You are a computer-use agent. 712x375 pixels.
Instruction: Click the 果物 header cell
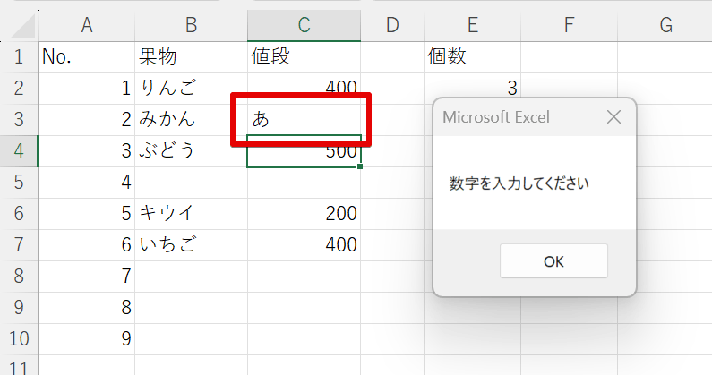[x=191, y=57]
